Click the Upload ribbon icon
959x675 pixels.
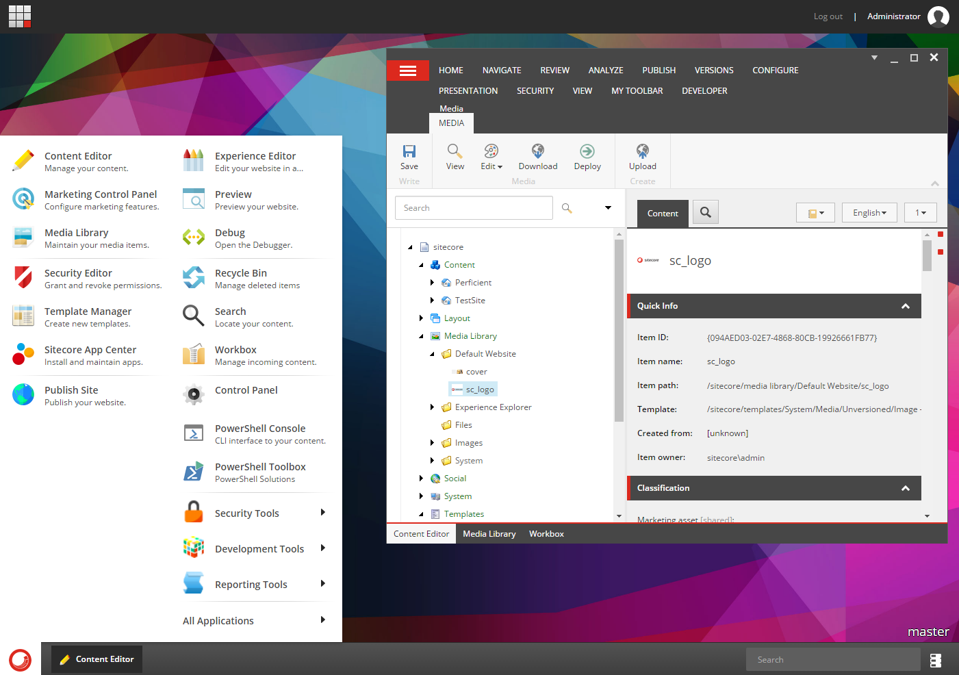(643, 151)
